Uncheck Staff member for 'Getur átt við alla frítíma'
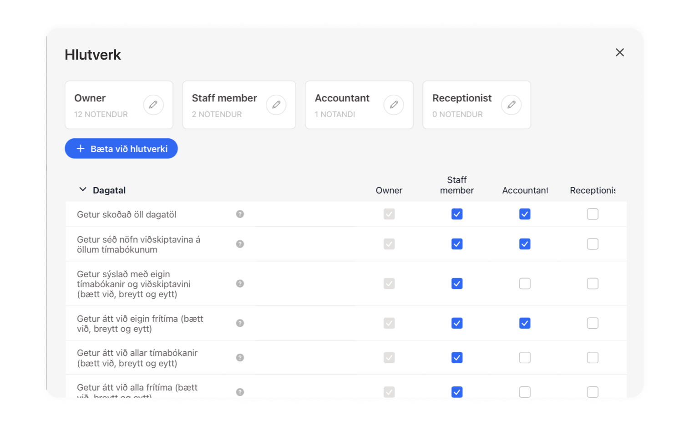Viewport: 689px width, 426px height. 457,392
